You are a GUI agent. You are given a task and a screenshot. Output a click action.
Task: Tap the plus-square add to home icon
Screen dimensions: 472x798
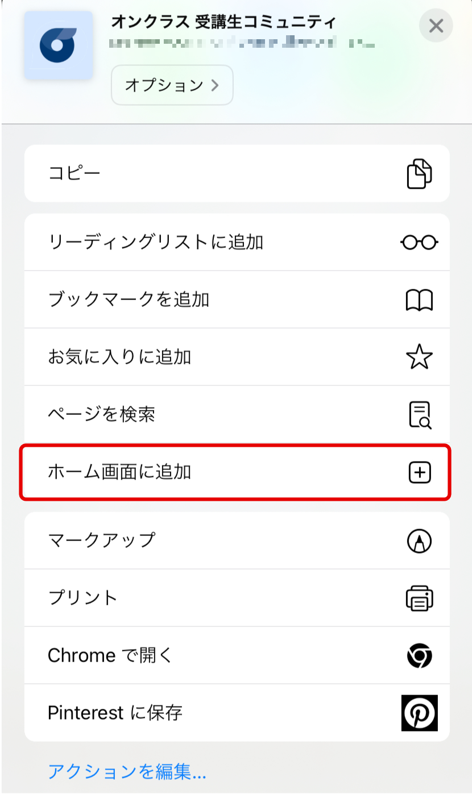click(x=420, y=472)
